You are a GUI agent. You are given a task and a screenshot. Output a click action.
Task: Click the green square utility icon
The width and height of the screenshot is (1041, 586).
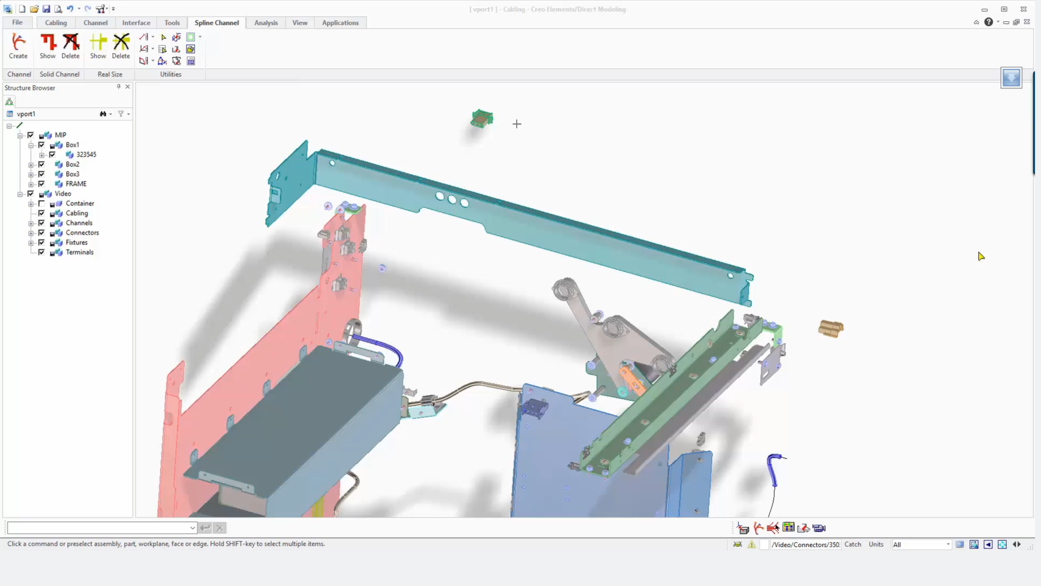pyautogui.click(x=190, y=37)
